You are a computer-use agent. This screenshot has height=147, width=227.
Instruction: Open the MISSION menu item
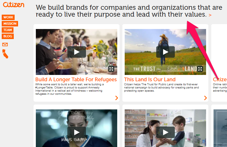pyautogui.click(x=10, y=24)
